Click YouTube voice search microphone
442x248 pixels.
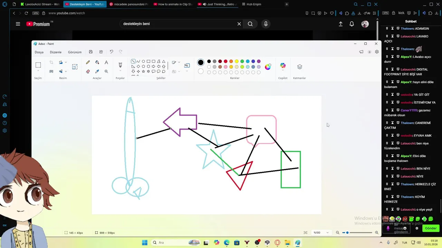(266, 24)
